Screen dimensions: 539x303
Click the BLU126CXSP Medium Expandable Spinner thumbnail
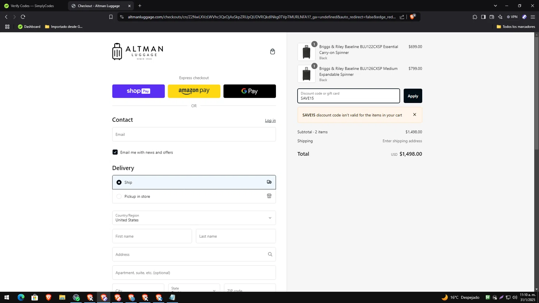click(307, 74)
